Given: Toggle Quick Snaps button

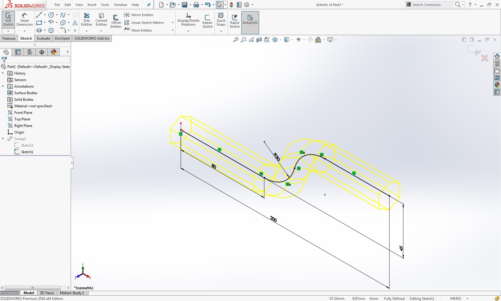Looking at the screenshot, I should 221,20.
